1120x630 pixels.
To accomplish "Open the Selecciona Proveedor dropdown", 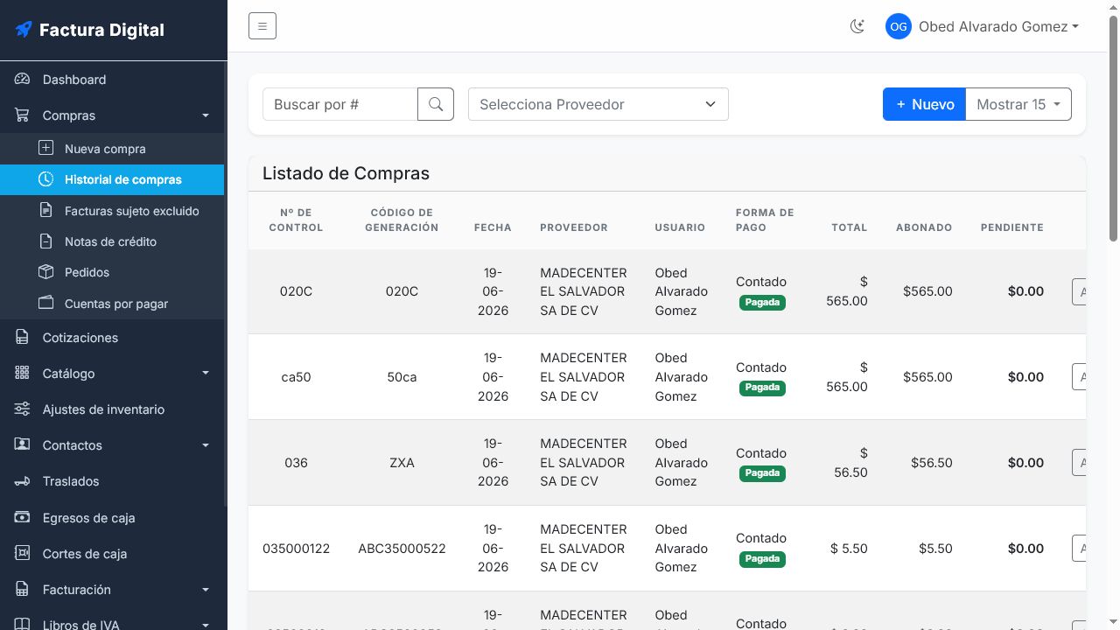I will [598, 104].
